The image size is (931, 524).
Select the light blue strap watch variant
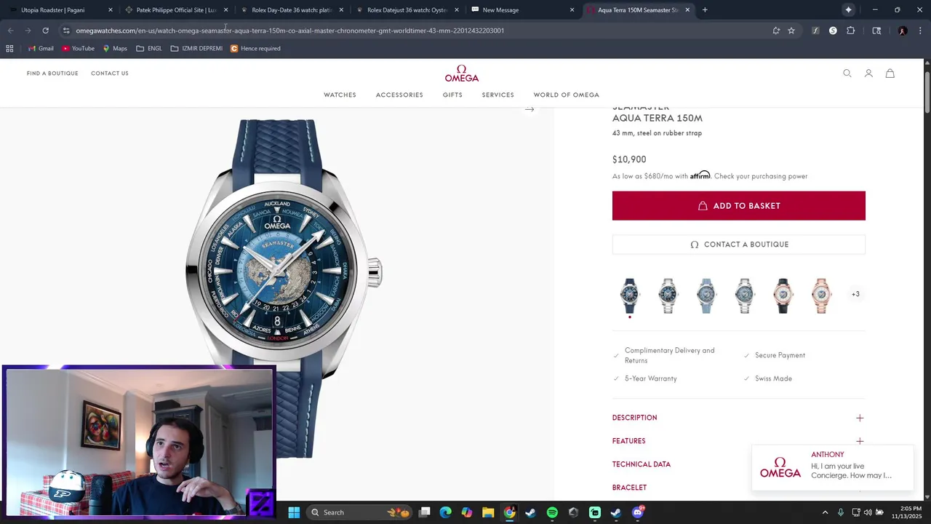(706, 295)
